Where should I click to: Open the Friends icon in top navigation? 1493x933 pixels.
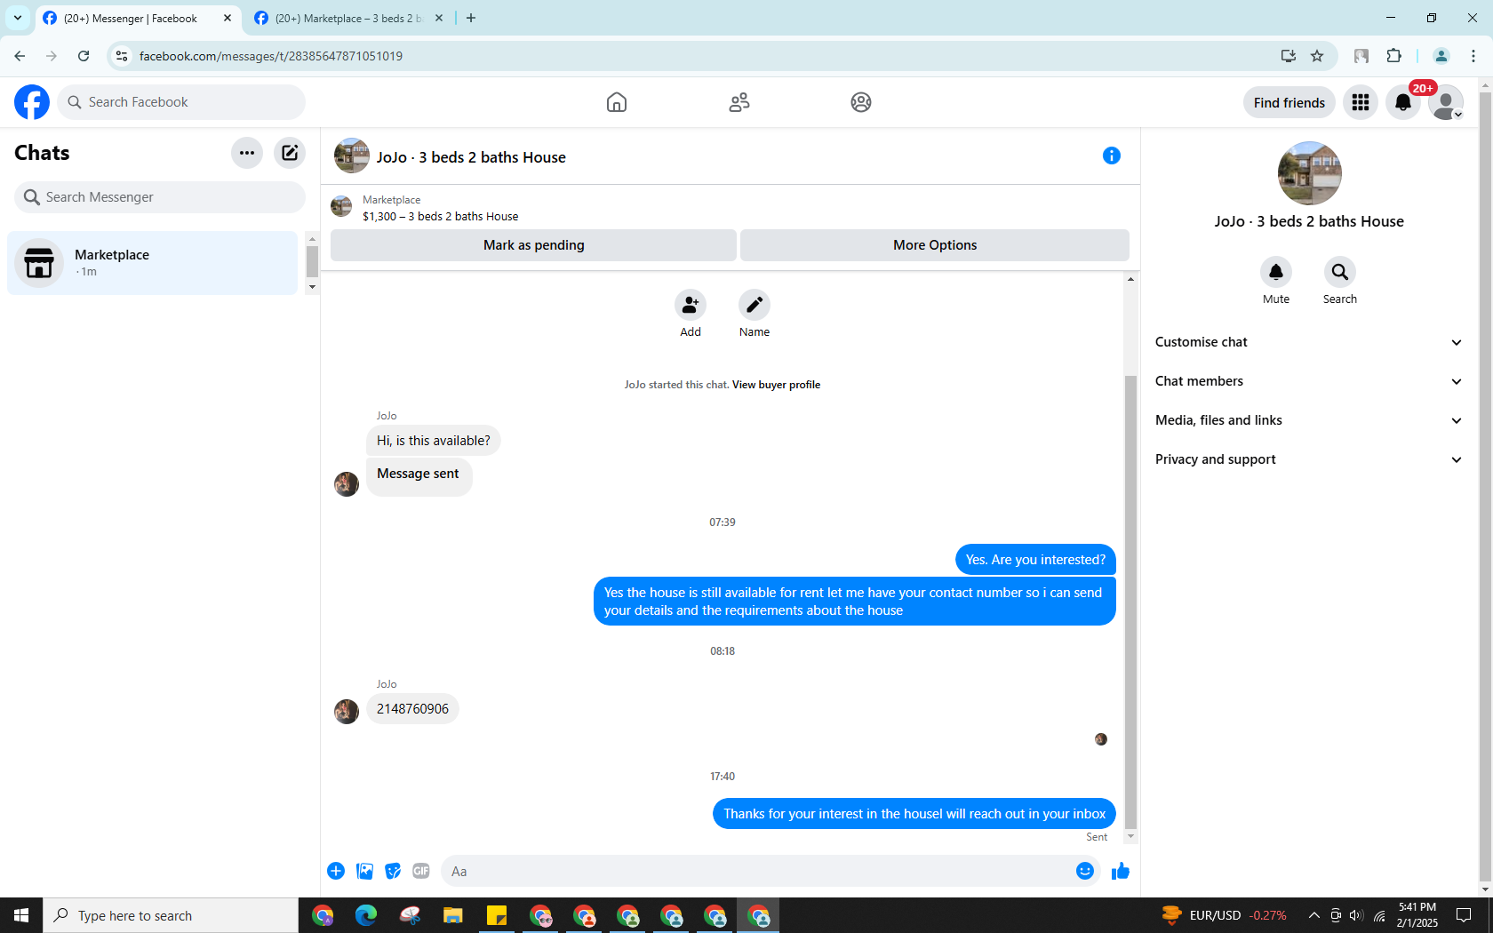click(x=739, y=102)
